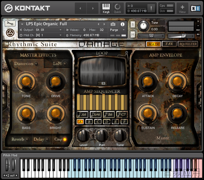Click the NI logo button
204x180 pixels.
pyautogui.click(x=196, y=8)
